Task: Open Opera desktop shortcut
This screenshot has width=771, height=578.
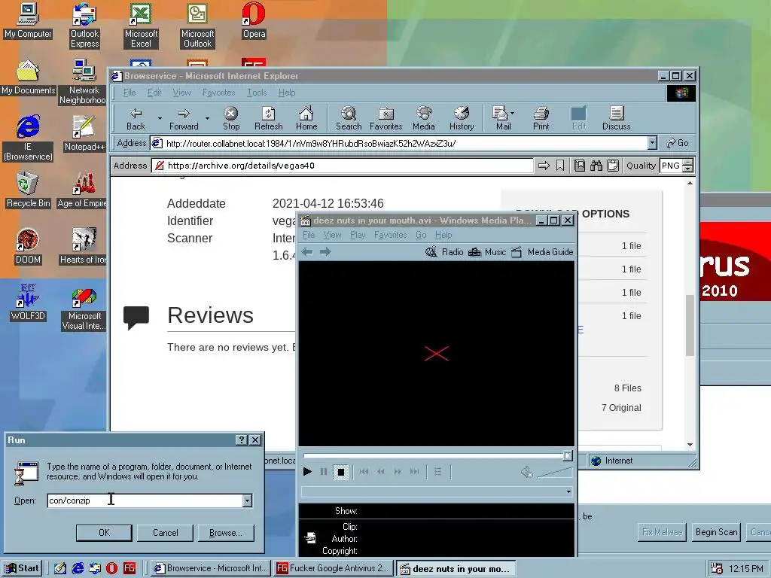Action: click(254, 20)
